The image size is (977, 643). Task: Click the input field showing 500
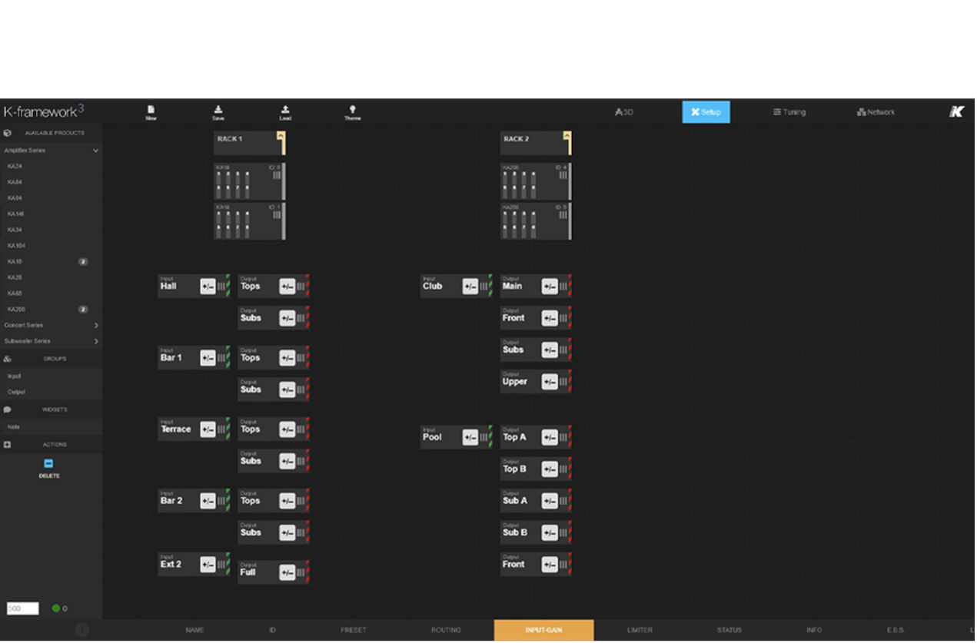point(22,608)
